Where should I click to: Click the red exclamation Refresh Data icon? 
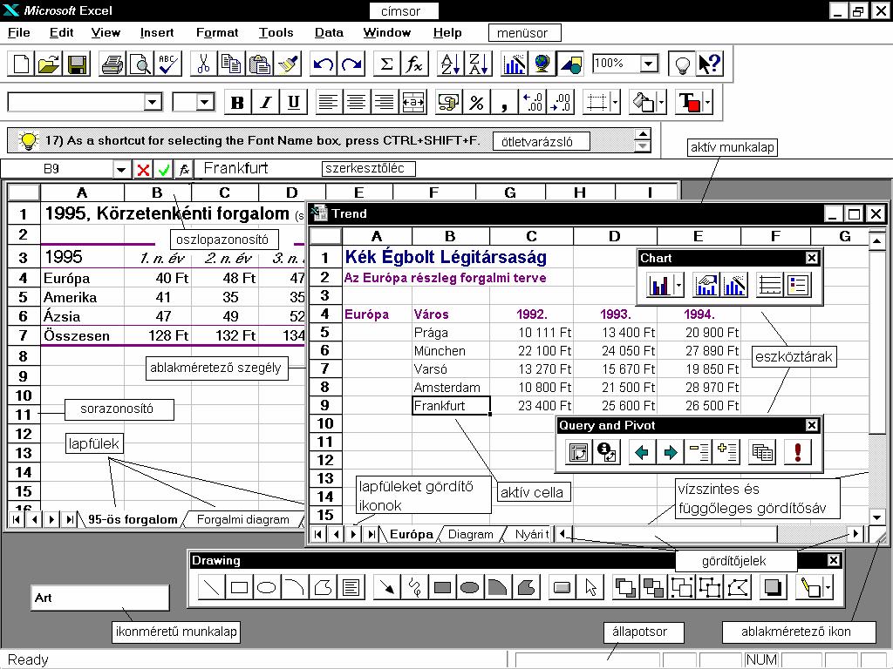point(797,452)
